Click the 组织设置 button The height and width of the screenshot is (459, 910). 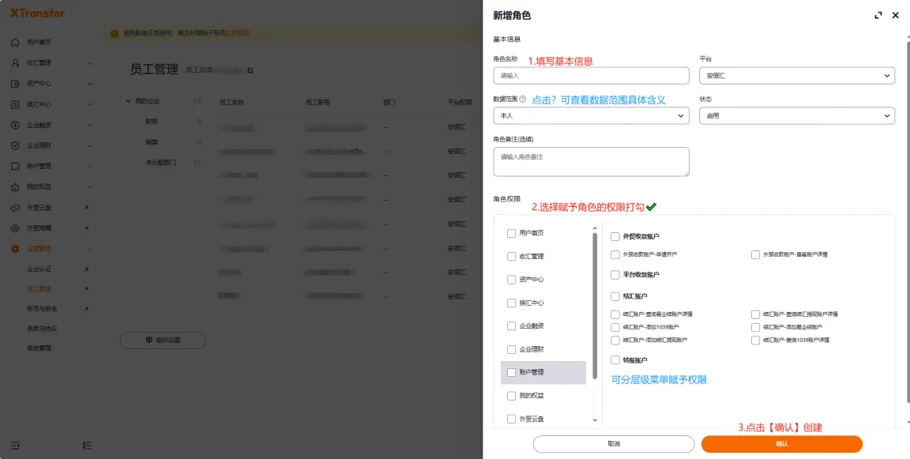pyautogui.click(x=163, y=340)
